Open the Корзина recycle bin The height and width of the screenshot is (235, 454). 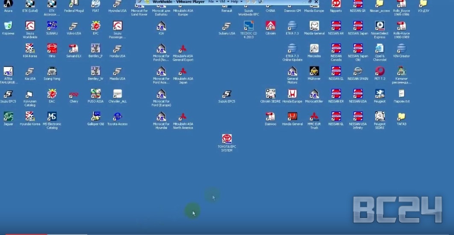[x=8, y=26]
